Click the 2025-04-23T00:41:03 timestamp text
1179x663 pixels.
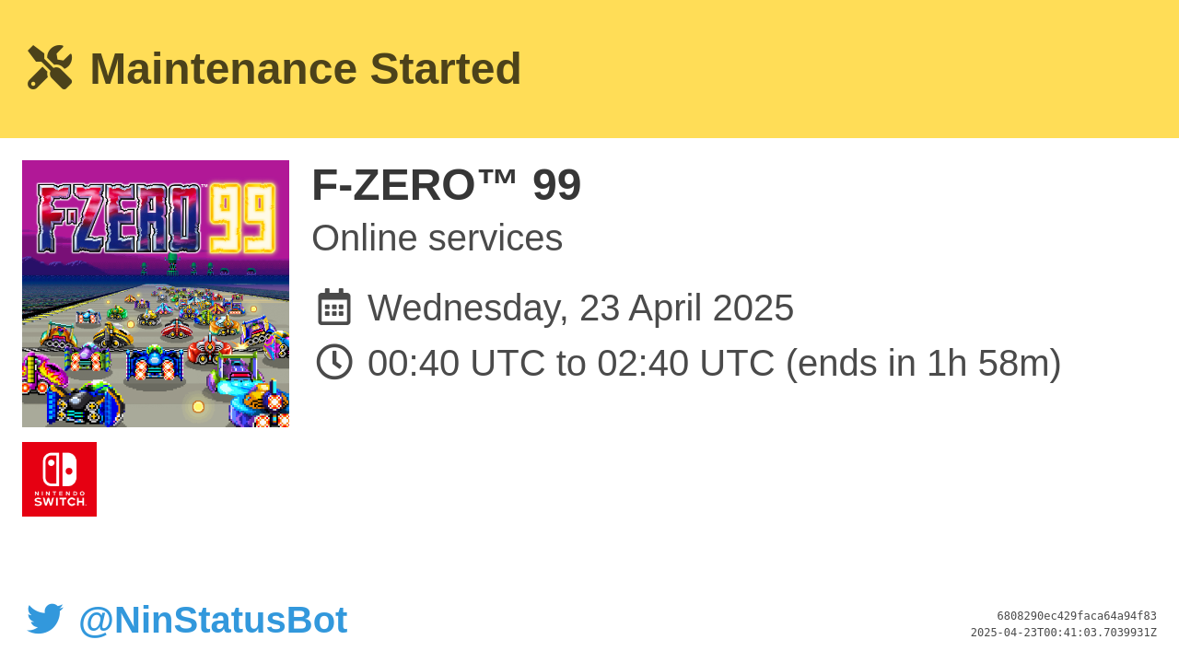click(x=1064, y=633)
